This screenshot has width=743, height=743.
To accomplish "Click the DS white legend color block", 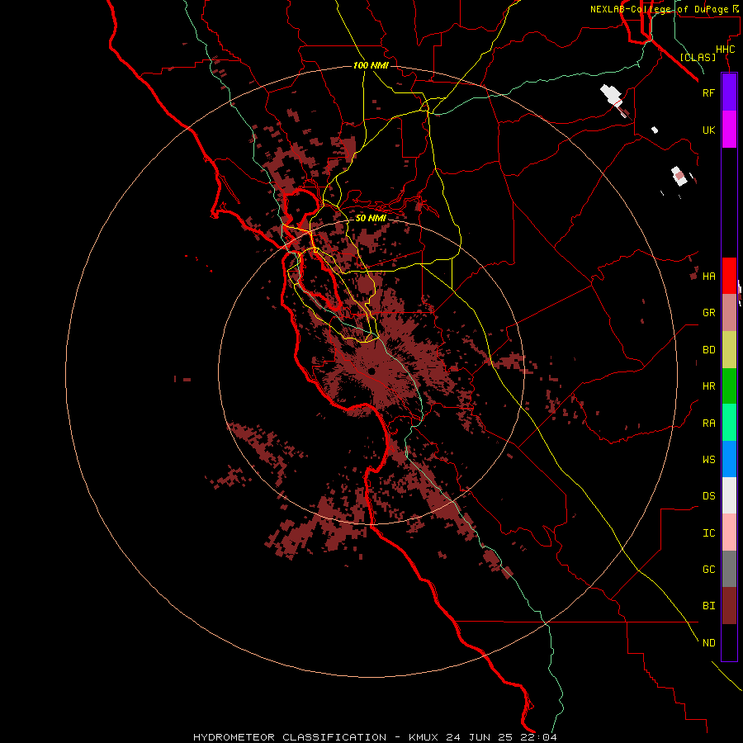I will click(x=729, y=495).
